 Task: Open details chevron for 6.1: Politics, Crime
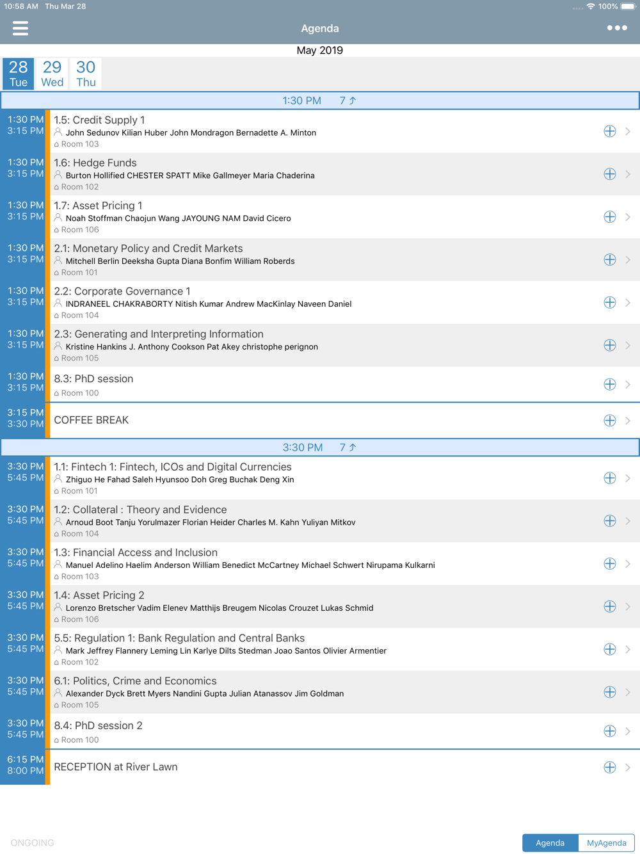pyautogui.click(x=628, y=692)
